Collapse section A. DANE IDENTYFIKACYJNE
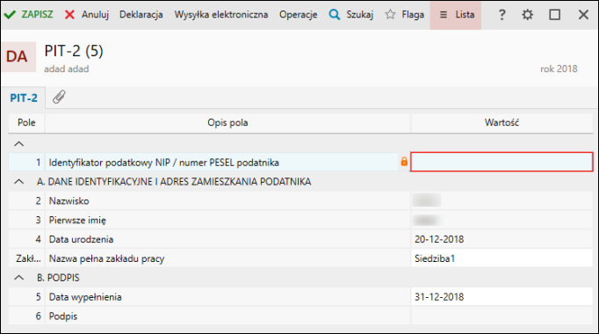This screenshot has width=599, height=334. coord(18,182)
